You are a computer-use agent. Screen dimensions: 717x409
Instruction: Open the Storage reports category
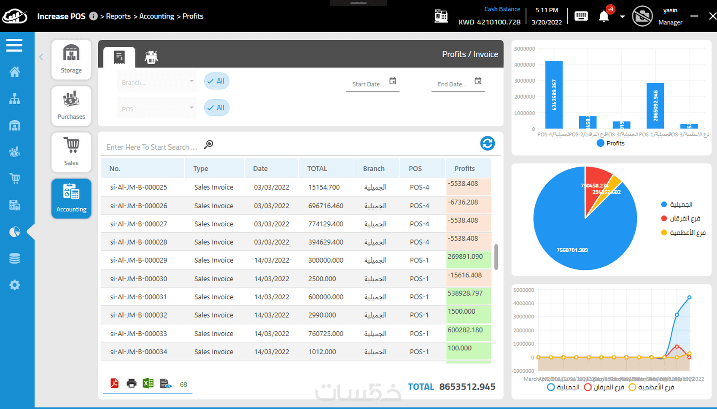point(71,59)
